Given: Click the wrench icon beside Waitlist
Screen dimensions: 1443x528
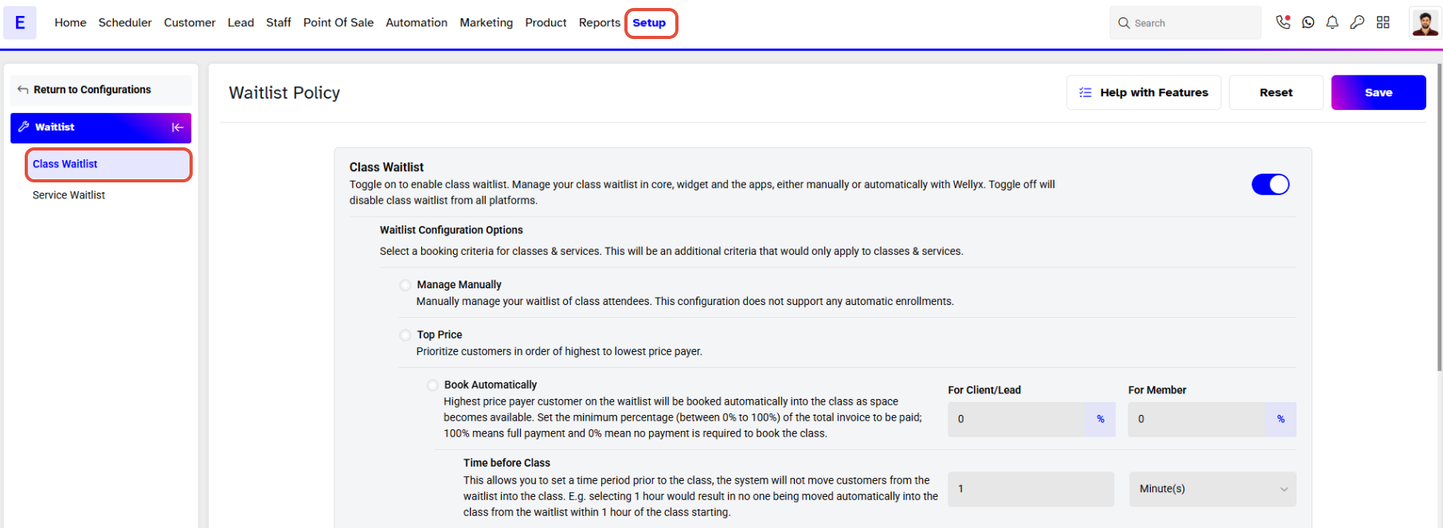Looking at the screenshot, I should (x=24, y=127).
